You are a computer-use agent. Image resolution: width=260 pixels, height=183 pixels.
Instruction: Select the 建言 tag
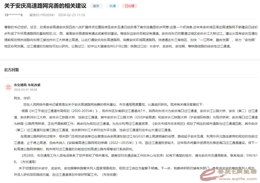[96, 6]
